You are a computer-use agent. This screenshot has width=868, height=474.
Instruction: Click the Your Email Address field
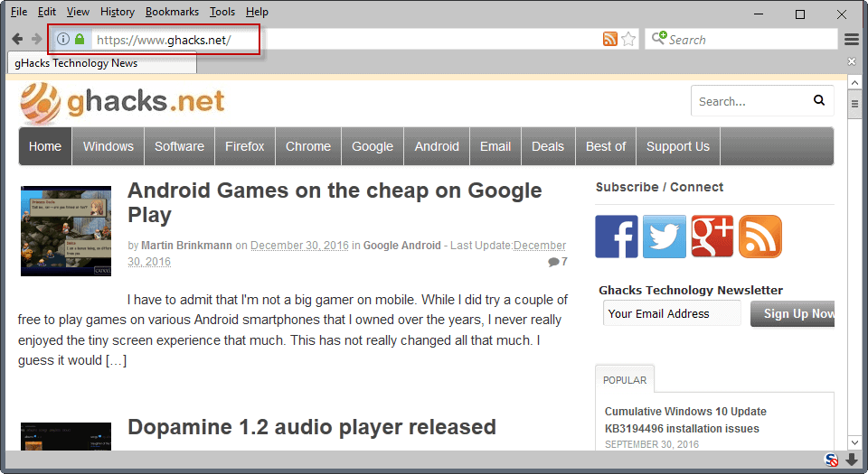pyautogui.click(x=672, y=314)
